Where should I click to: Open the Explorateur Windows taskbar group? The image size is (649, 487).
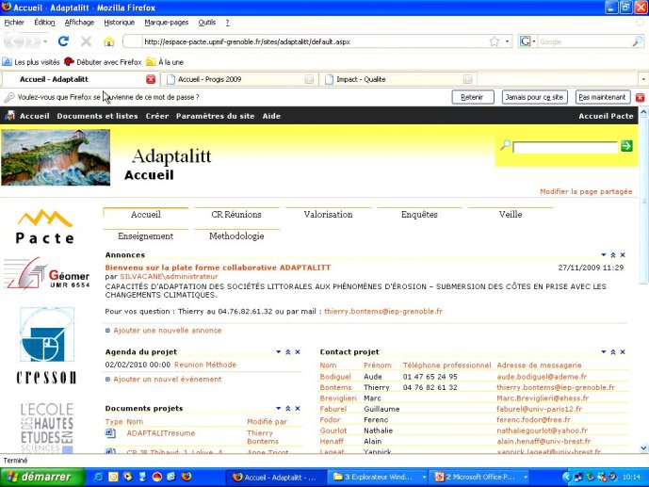(379, 477)
